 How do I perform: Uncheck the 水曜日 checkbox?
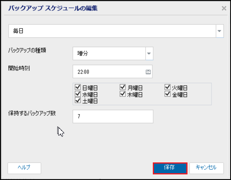point(78,94)
